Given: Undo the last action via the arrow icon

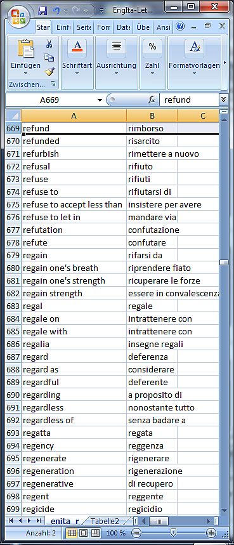Looking at the screenshot, I should point(56,10).
